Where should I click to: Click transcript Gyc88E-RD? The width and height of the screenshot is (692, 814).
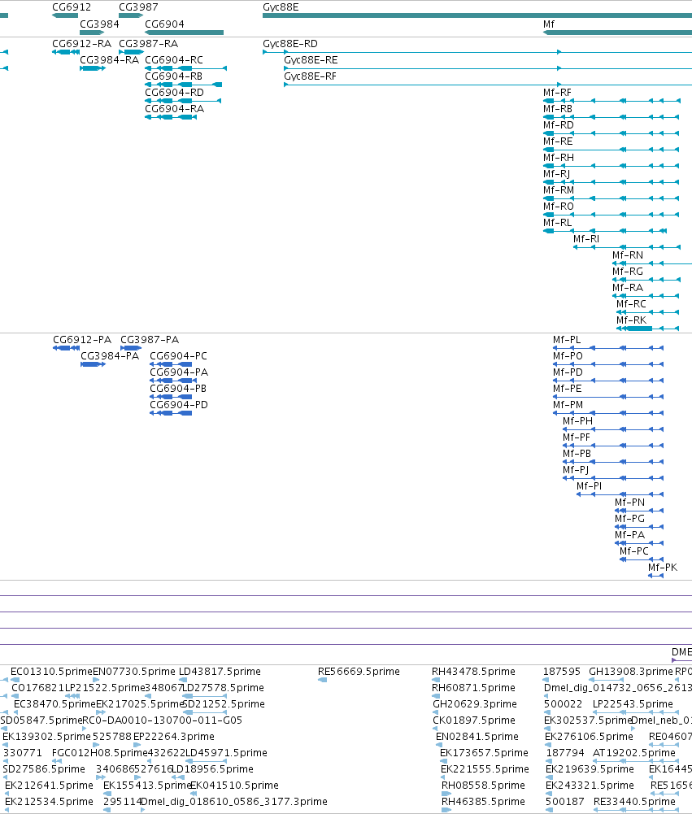coord(290,44)
